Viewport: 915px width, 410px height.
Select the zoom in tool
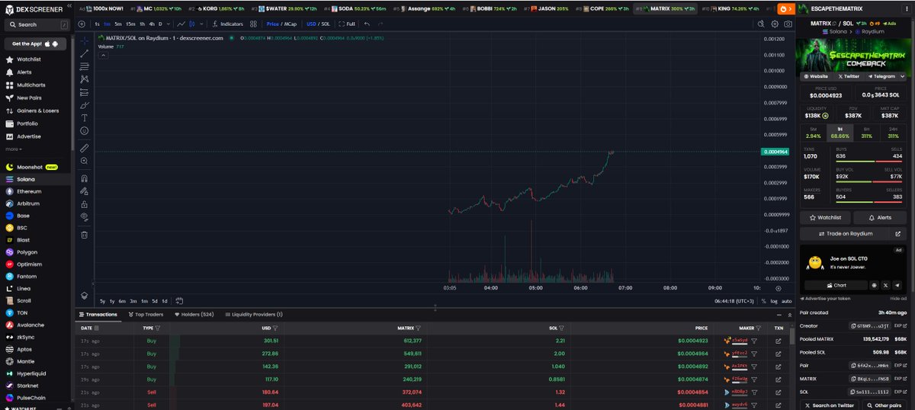(84, 161)
